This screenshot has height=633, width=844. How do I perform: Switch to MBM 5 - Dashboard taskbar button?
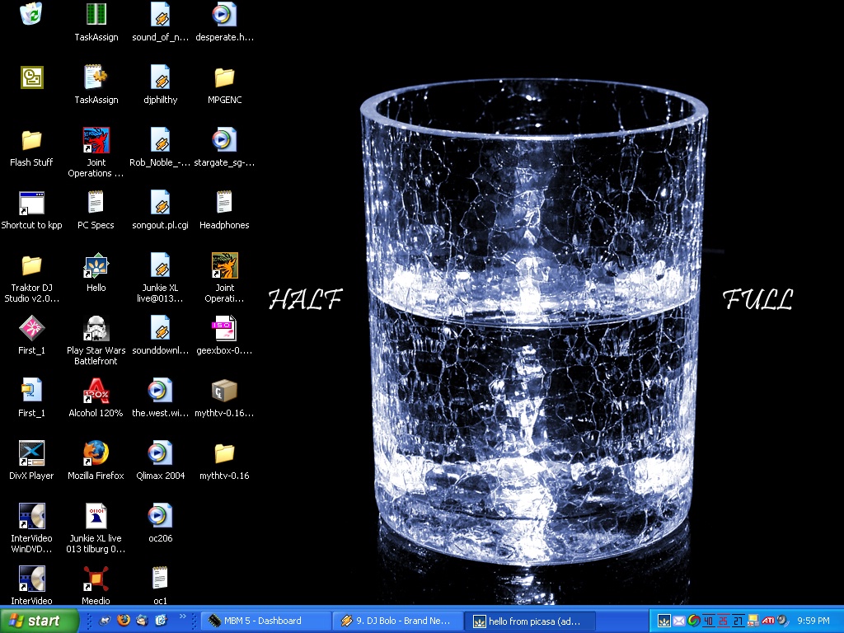[266, 621]
